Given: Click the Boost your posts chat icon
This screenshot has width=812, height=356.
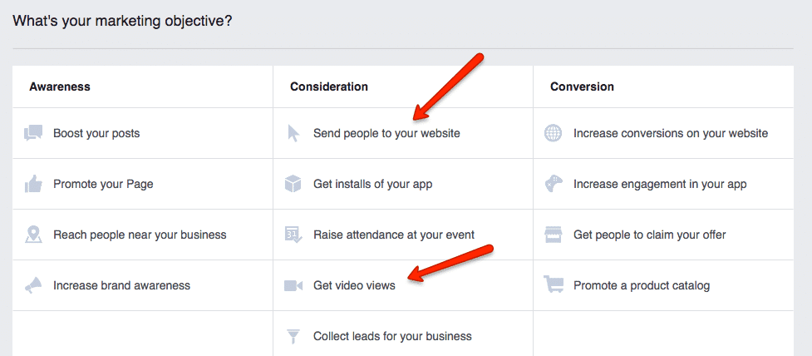Looking at the screenshot, I should tap(33, 133).
